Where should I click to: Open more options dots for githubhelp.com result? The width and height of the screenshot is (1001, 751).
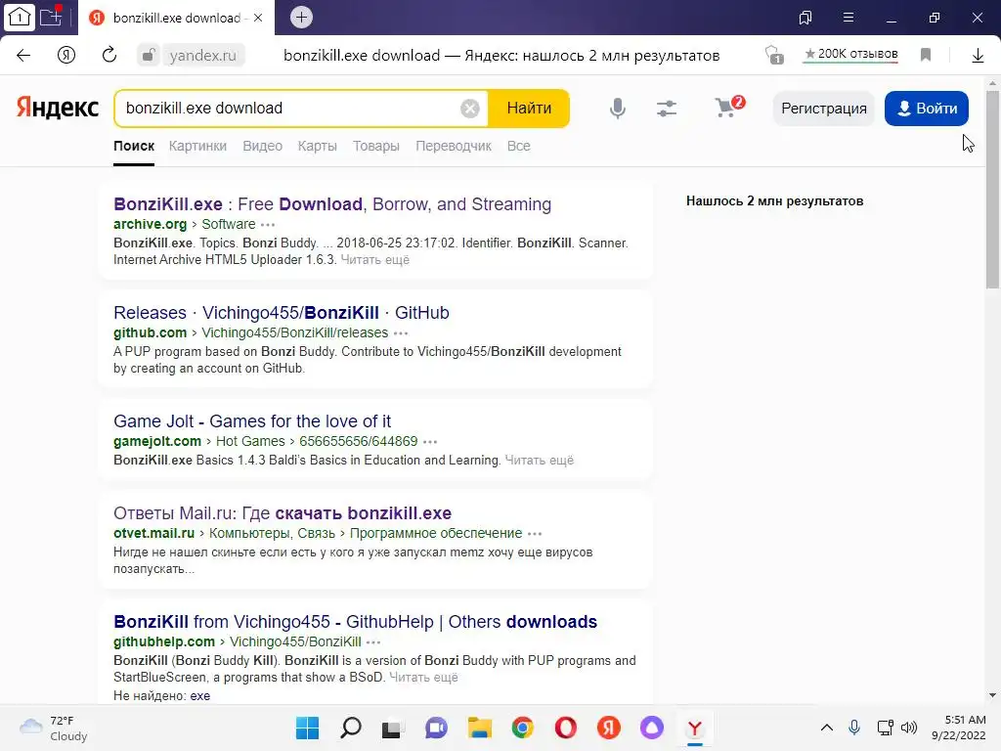(374, 642)
